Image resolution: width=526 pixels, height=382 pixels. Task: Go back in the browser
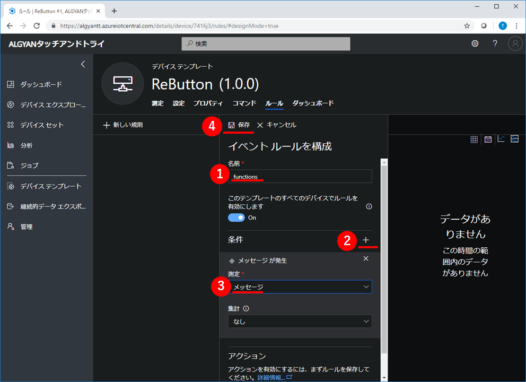(x=10, y=26)
